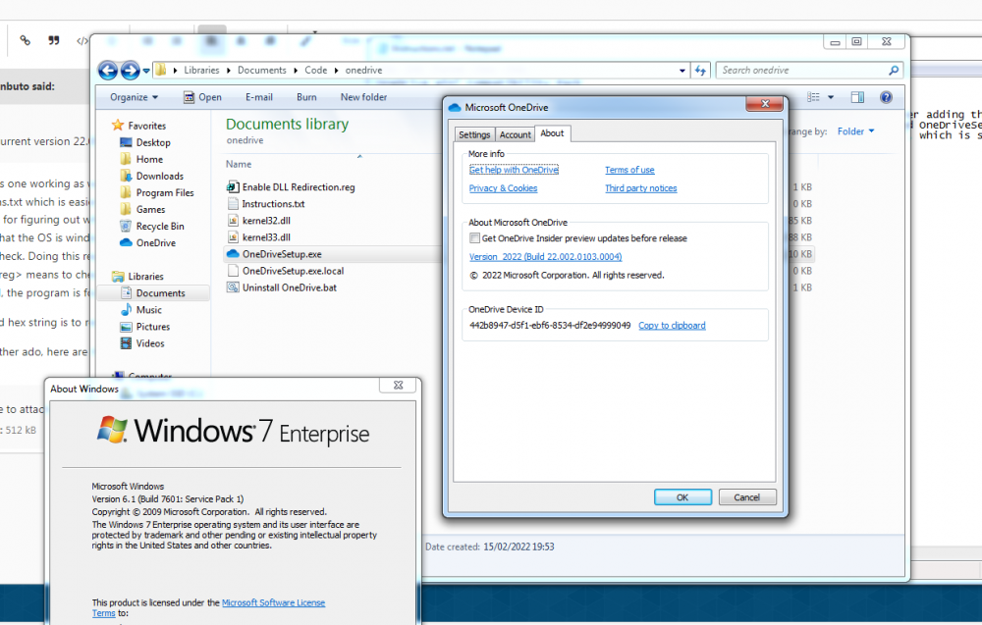Open the Organize dropdown menu
This screenshot has width=982, height=625.
134,97
